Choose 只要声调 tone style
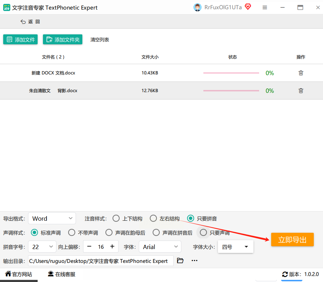Screen dimensions: 323x282 tap(215, 233)
